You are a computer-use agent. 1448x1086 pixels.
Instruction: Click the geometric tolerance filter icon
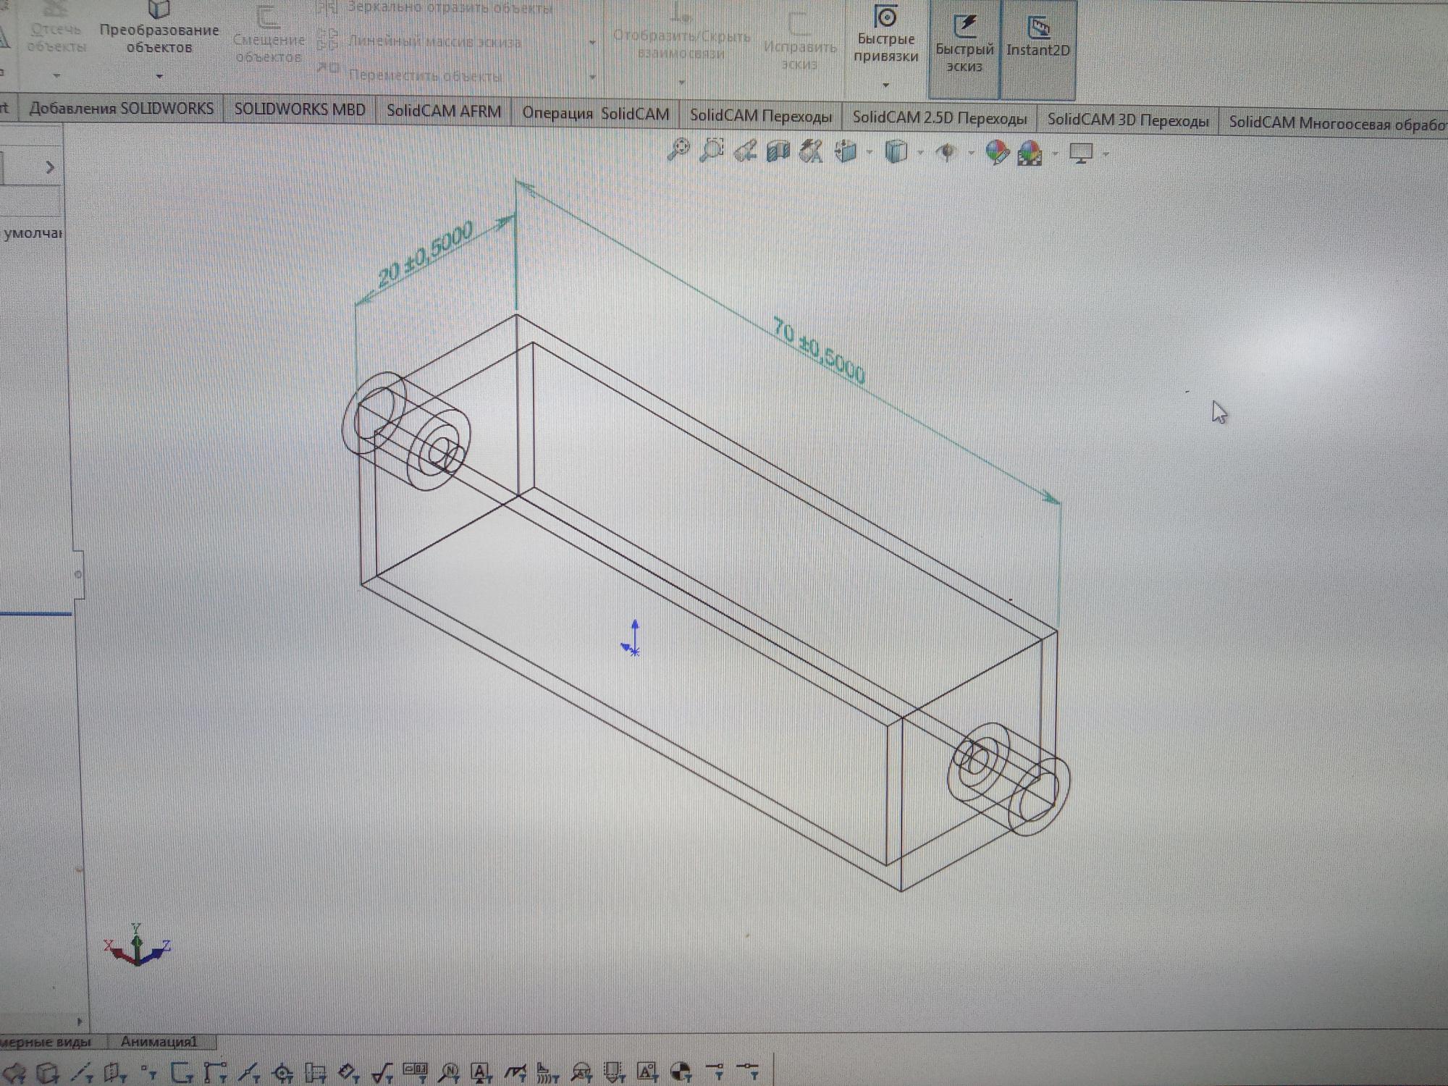coord(415,1070)
